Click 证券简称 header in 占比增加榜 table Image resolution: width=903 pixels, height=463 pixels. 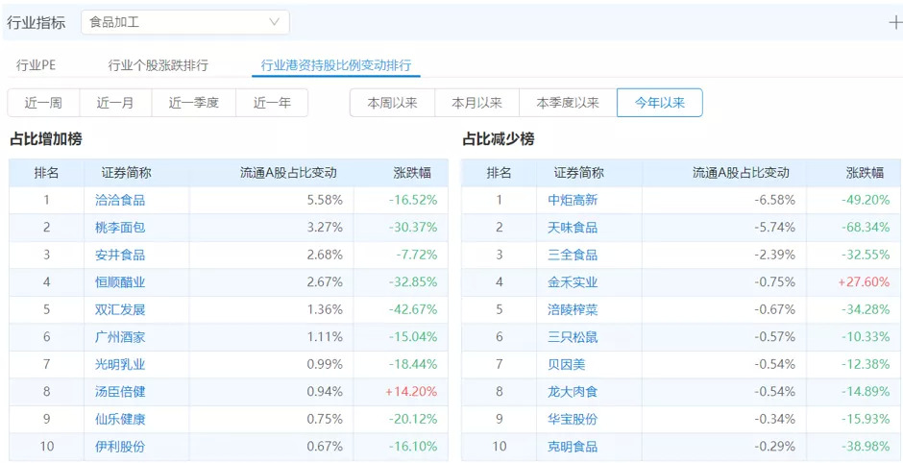pos(126,173)
